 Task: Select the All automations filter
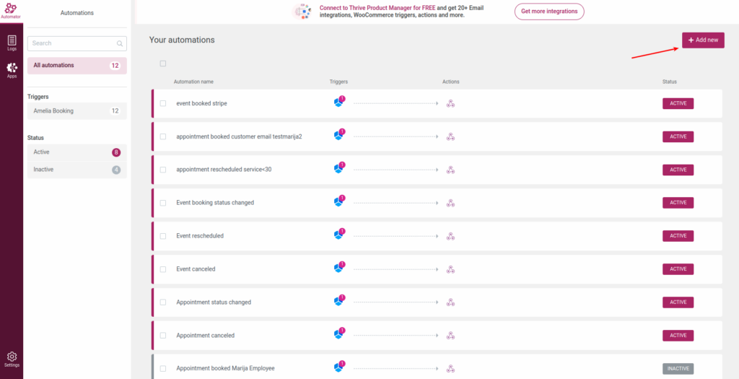[77, 66]
